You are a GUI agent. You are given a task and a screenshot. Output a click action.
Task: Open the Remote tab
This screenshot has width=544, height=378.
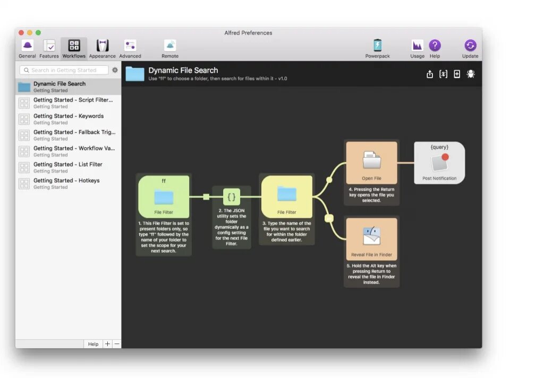pos(170,48)
